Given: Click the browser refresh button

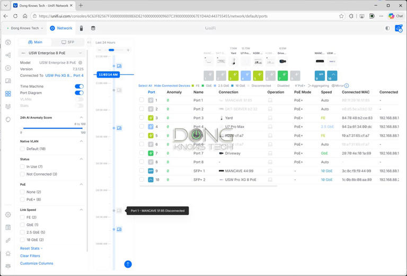Looking at the screenshot, I should coord(15,16).
